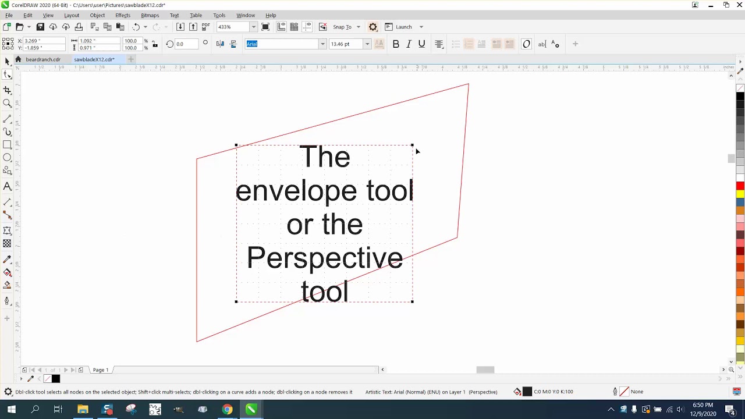Expand the Arial font list dropdown
This screenshot has width=745, height=419.
[322, 44]
